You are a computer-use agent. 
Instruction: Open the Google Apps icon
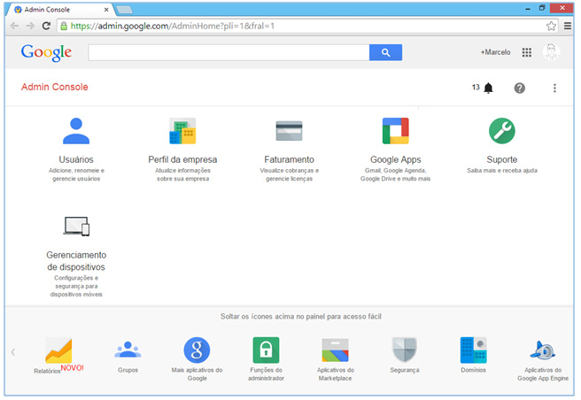tap(395, 131)
